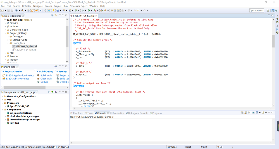Click the Writable status bar entry
Image resolution: width=279 pixels, height=149 pixels.
(172, 147)
